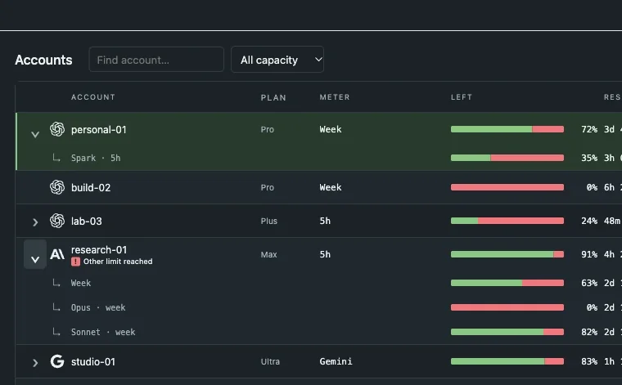The width and height of the screenshot is (622, 385).
Task: Click the LEFT column header
Action: 462,97
